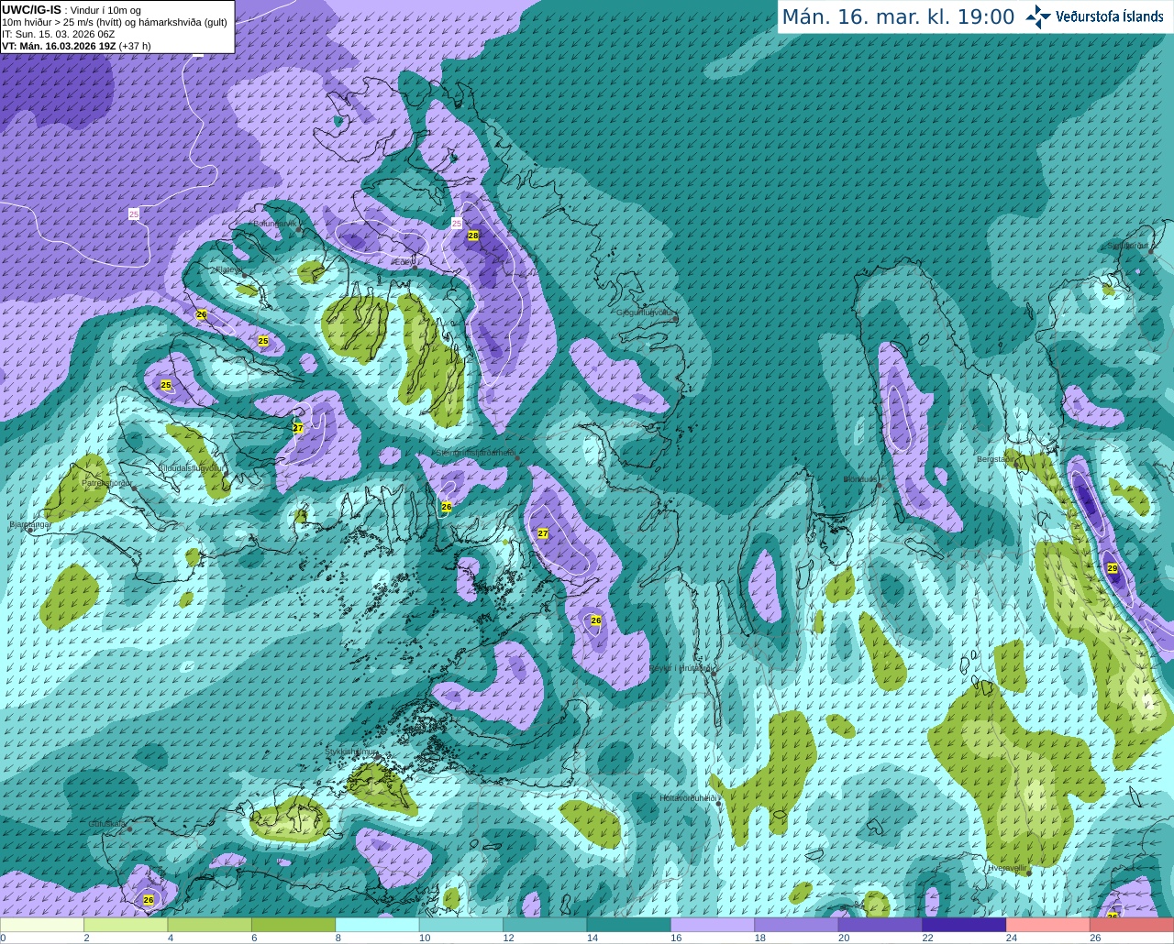Click the Veðurstofa Íslands title text

(1109, 16)
